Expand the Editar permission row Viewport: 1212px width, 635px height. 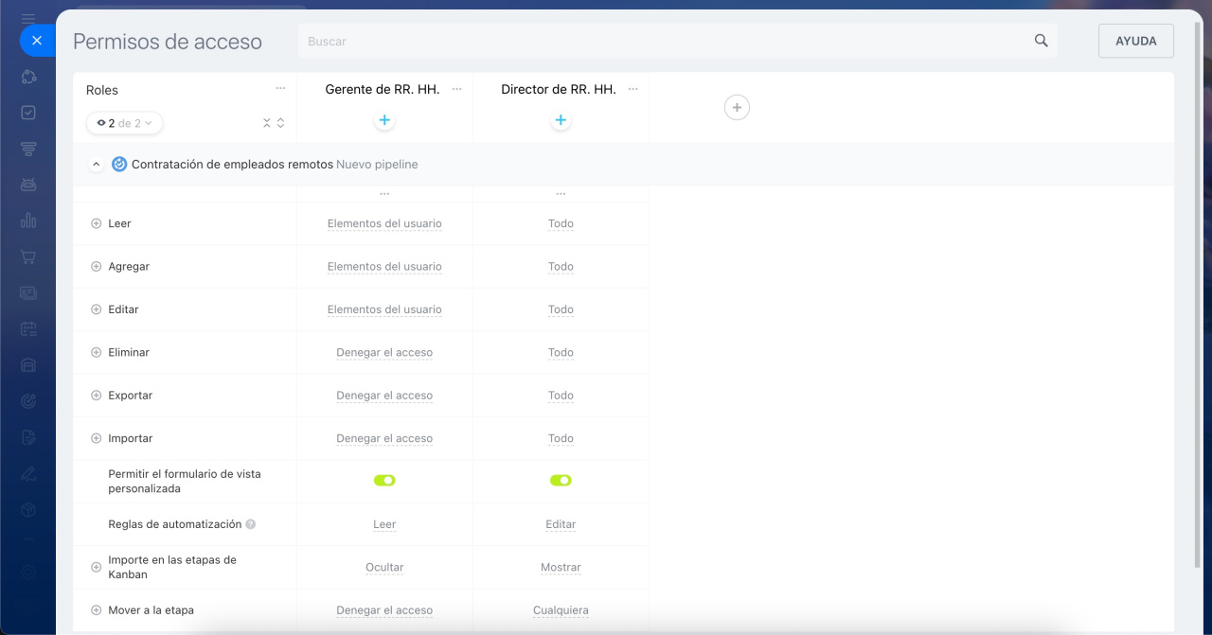[x=96, y=309]
